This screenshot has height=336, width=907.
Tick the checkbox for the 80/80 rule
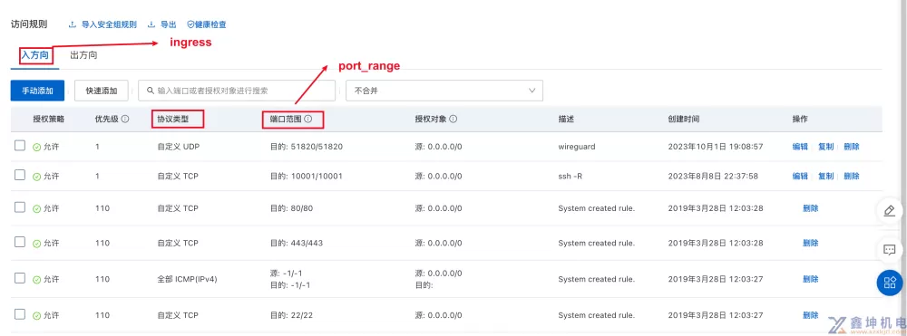(20, 206)
